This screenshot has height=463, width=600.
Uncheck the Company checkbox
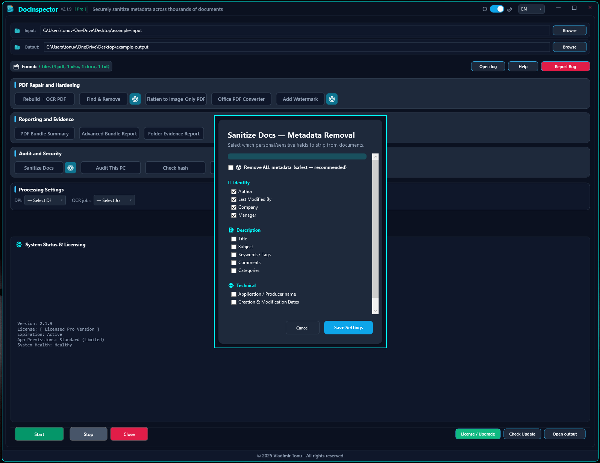click(234, 207)
